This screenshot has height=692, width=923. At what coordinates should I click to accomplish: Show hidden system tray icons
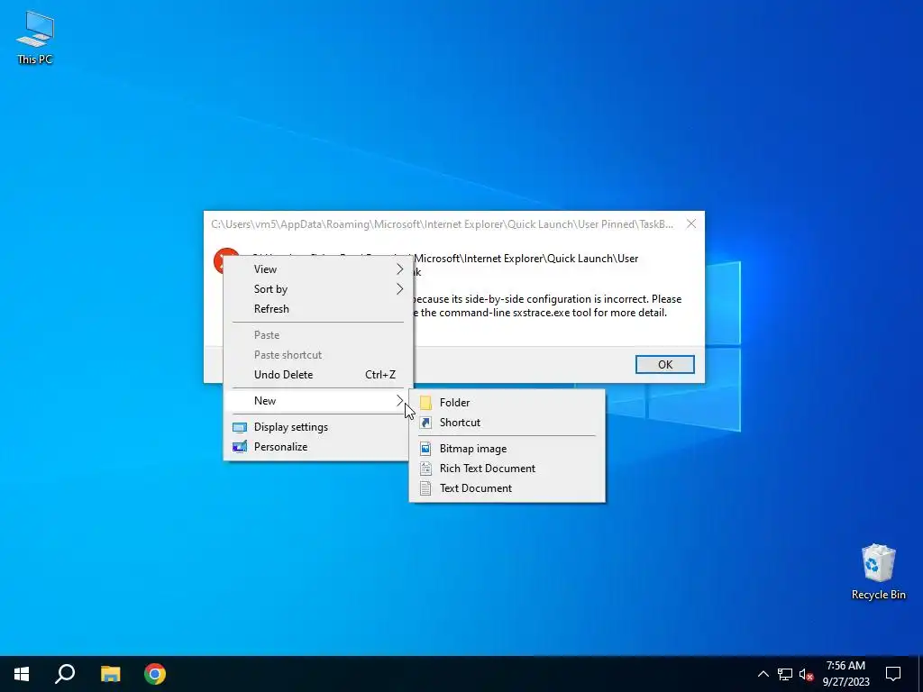(763, 674)
